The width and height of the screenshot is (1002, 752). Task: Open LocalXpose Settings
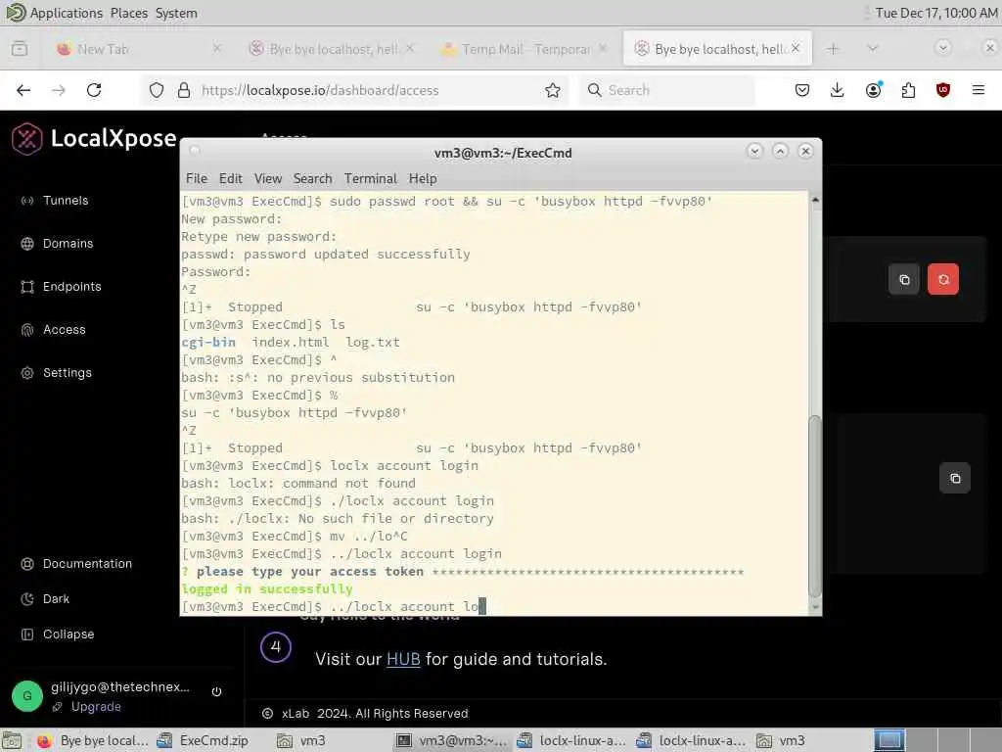56,372
